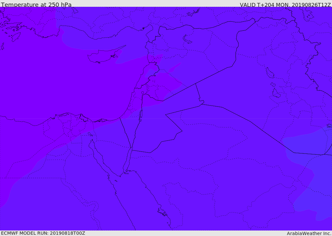Click the Lake Assad reservoir outline
This screenshot has height=236, width=332.
(x=187, y=39)
